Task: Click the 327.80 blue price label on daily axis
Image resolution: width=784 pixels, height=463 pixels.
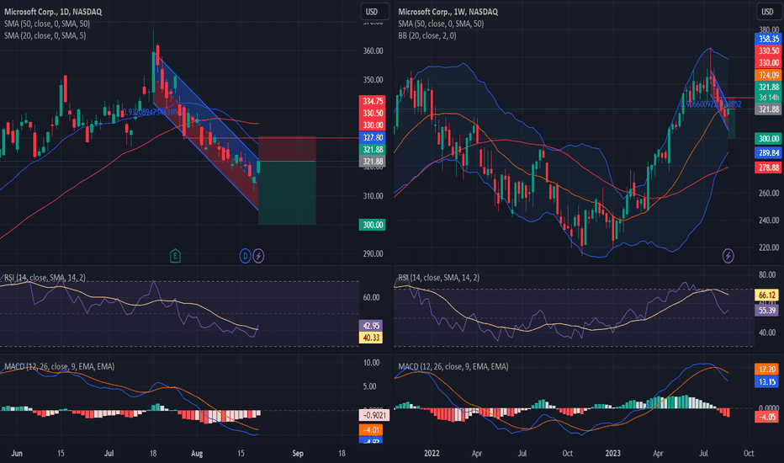Action: coord(373,137)
